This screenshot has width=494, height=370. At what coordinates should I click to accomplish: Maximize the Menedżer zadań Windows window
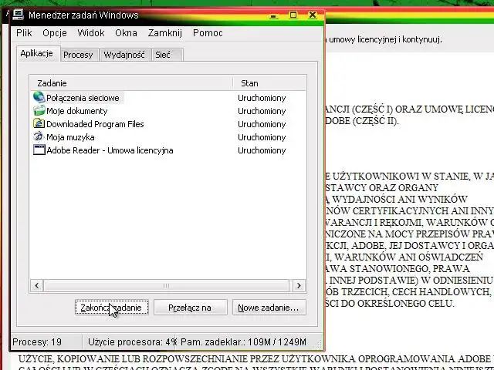(x=293, y=15)
